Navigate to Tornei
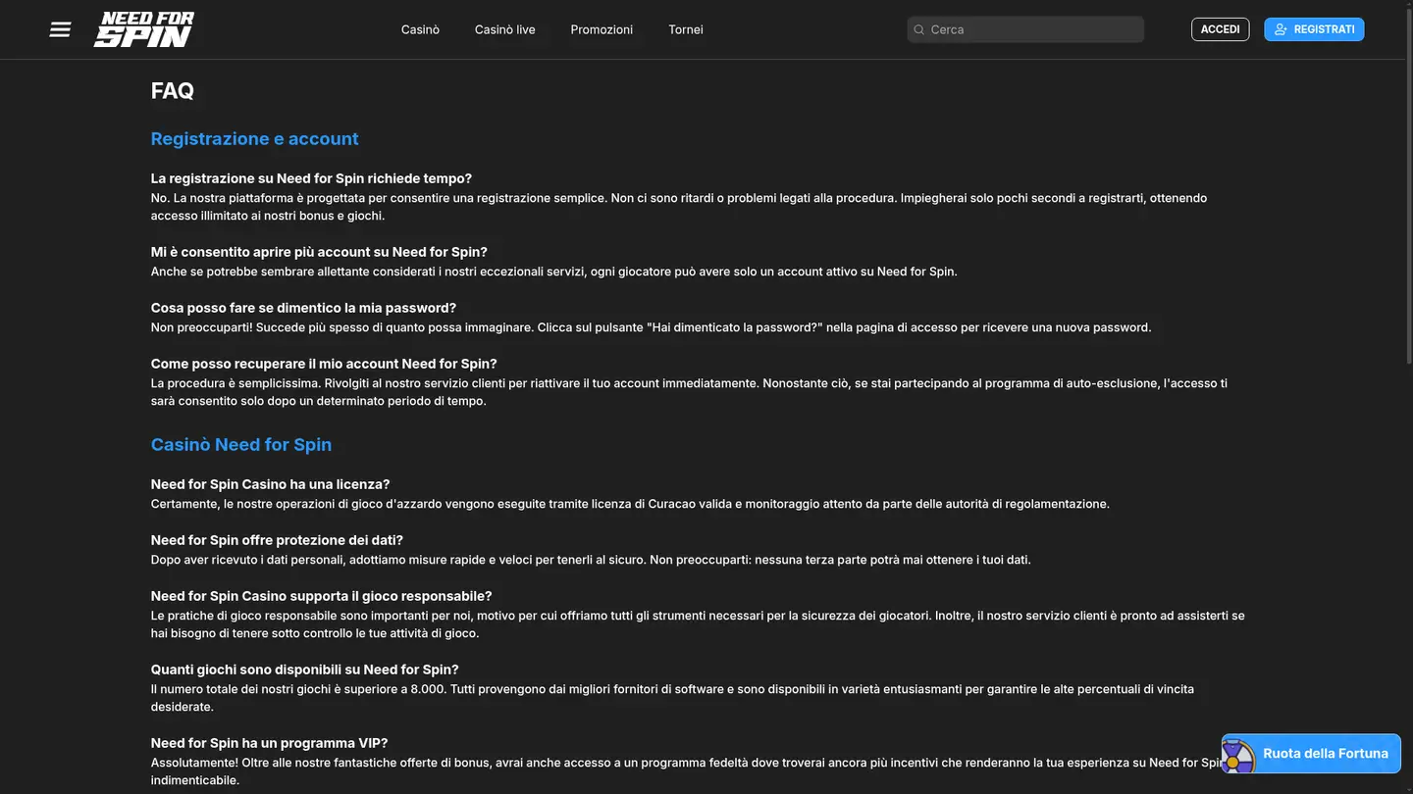 coord(686,29)
